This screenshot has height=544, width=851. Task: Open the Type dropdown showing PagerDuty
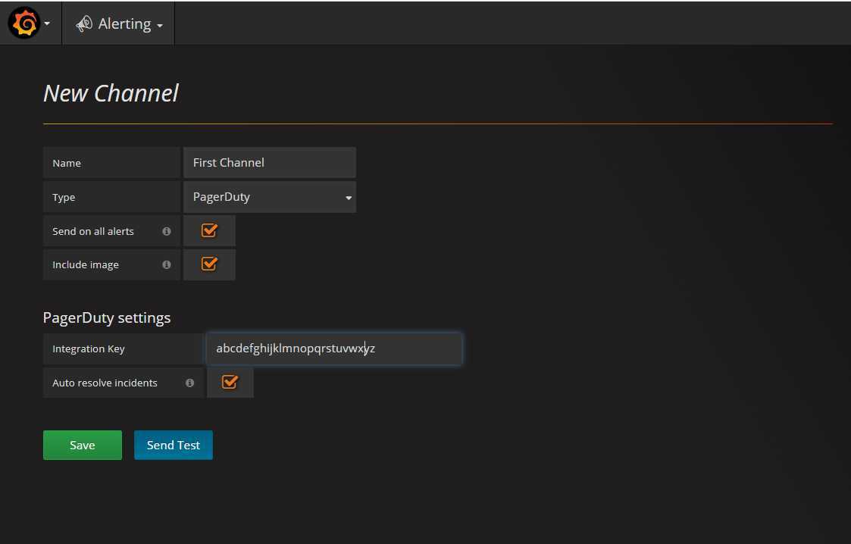click(x=270, y=197)
